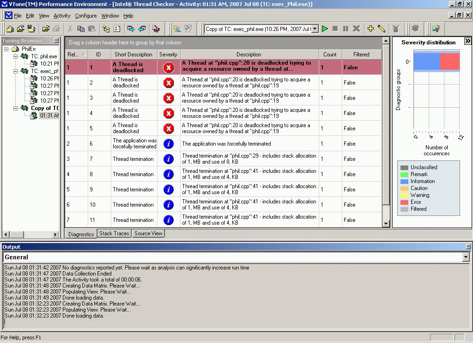This screenshot has width=473, height=343.
Task: Click the Pause activity button
Action: [x=346, y=29]
